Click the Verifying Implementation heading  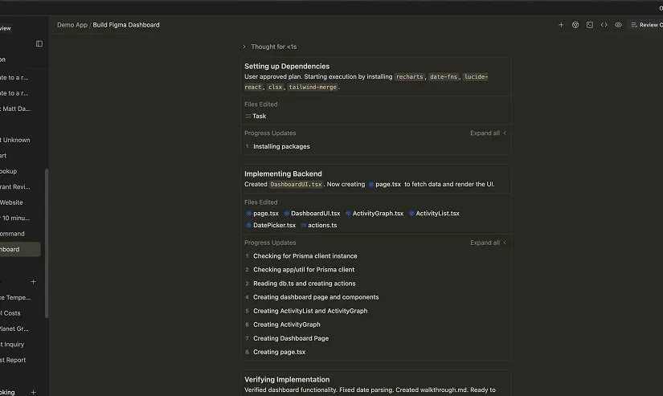coord(287,379)
